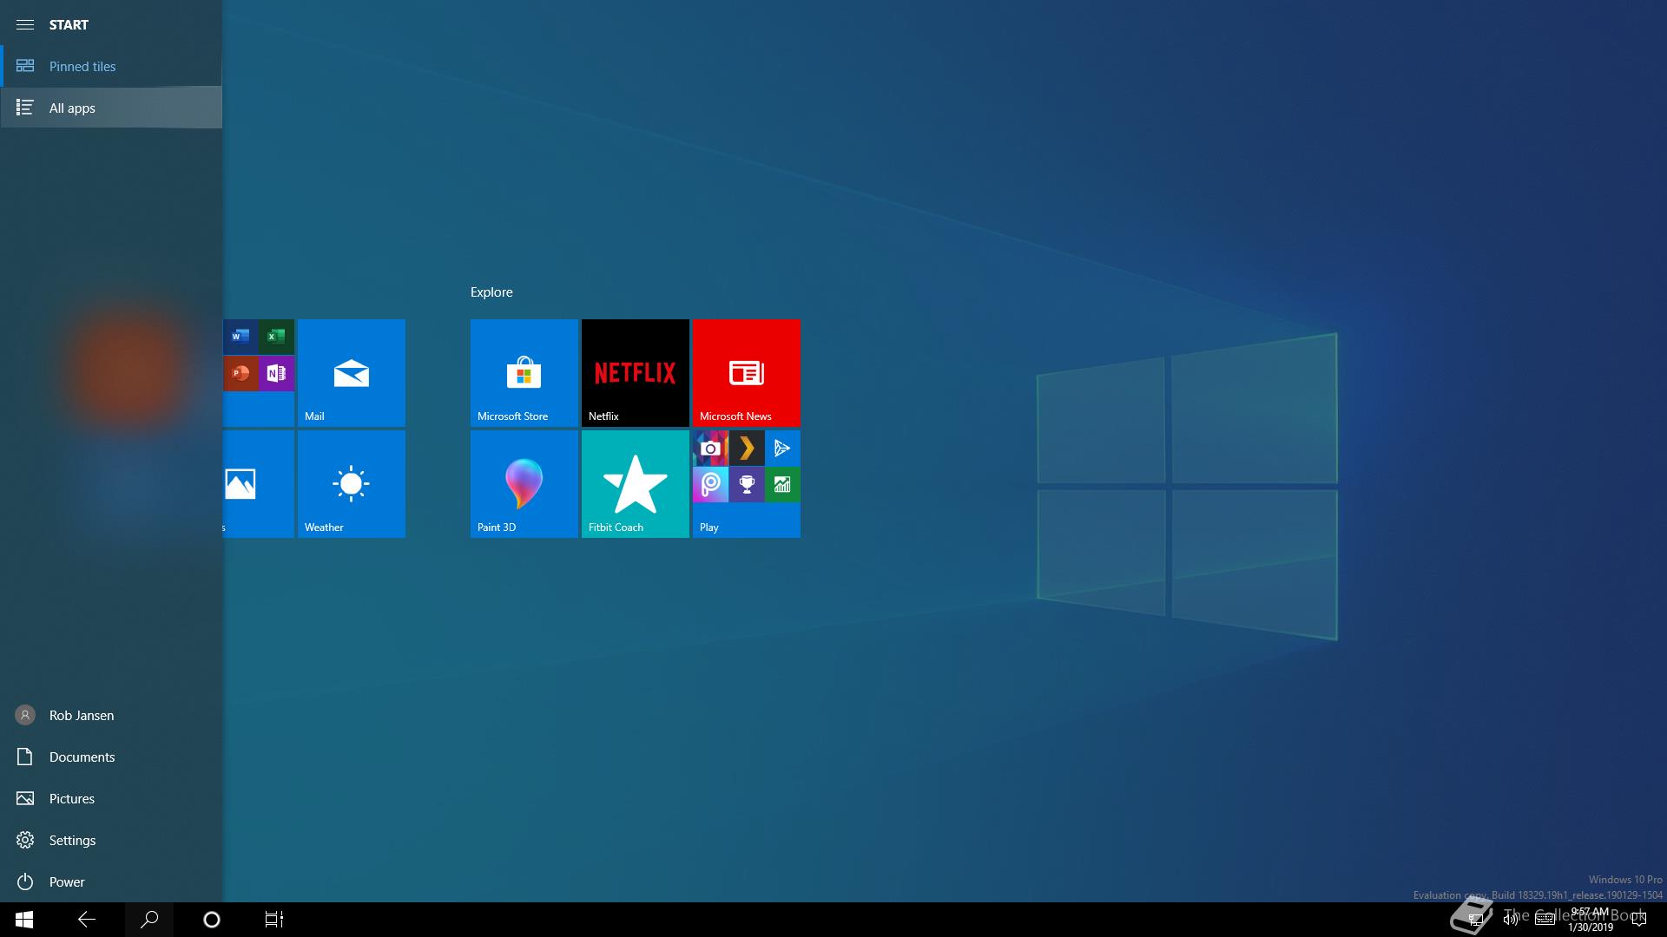This screenshot has width=1667, height=937.
Task: Open the Action Center notifications icon
Action: (x=1639, y=920)
